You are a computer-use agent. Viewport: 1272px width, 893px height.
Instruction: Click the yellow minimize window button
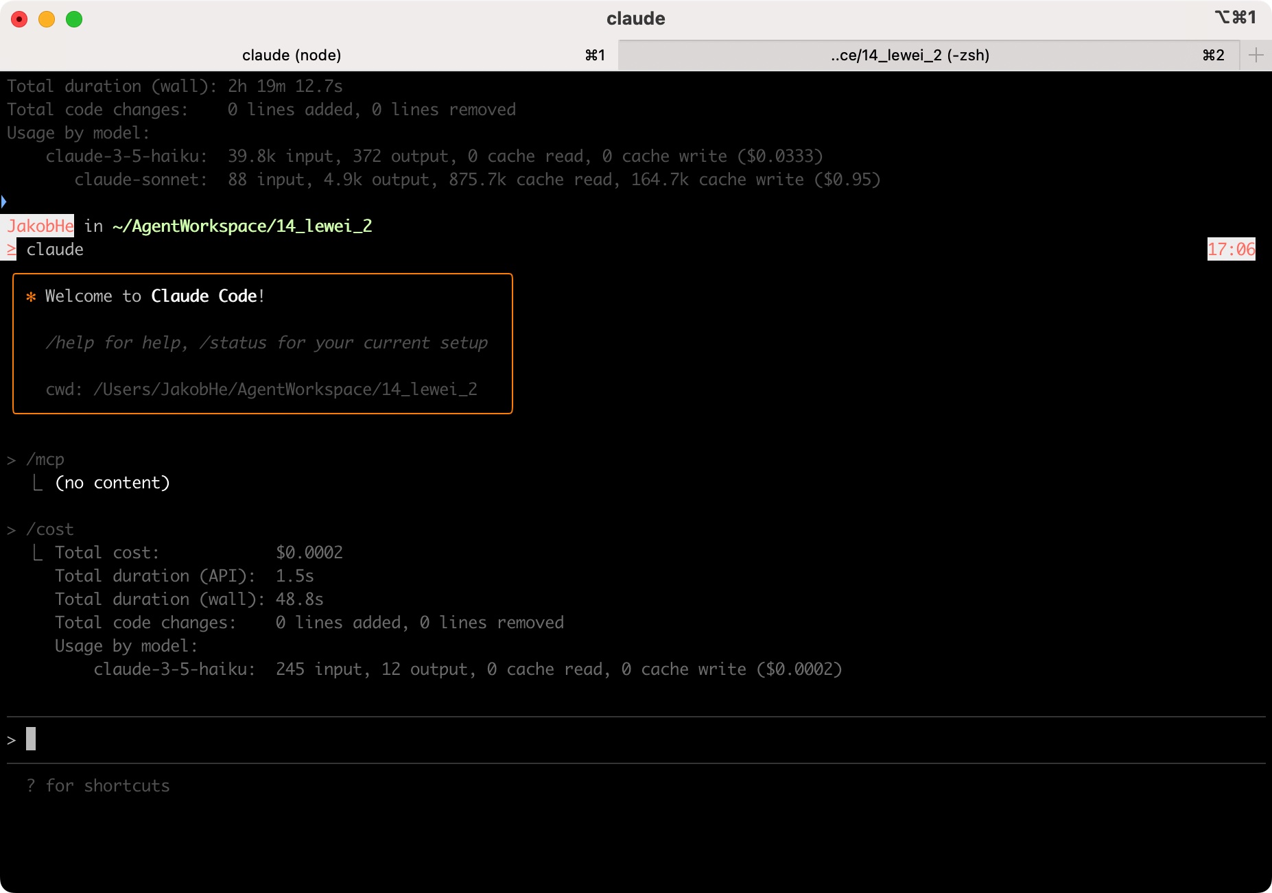tap(47, 19)
